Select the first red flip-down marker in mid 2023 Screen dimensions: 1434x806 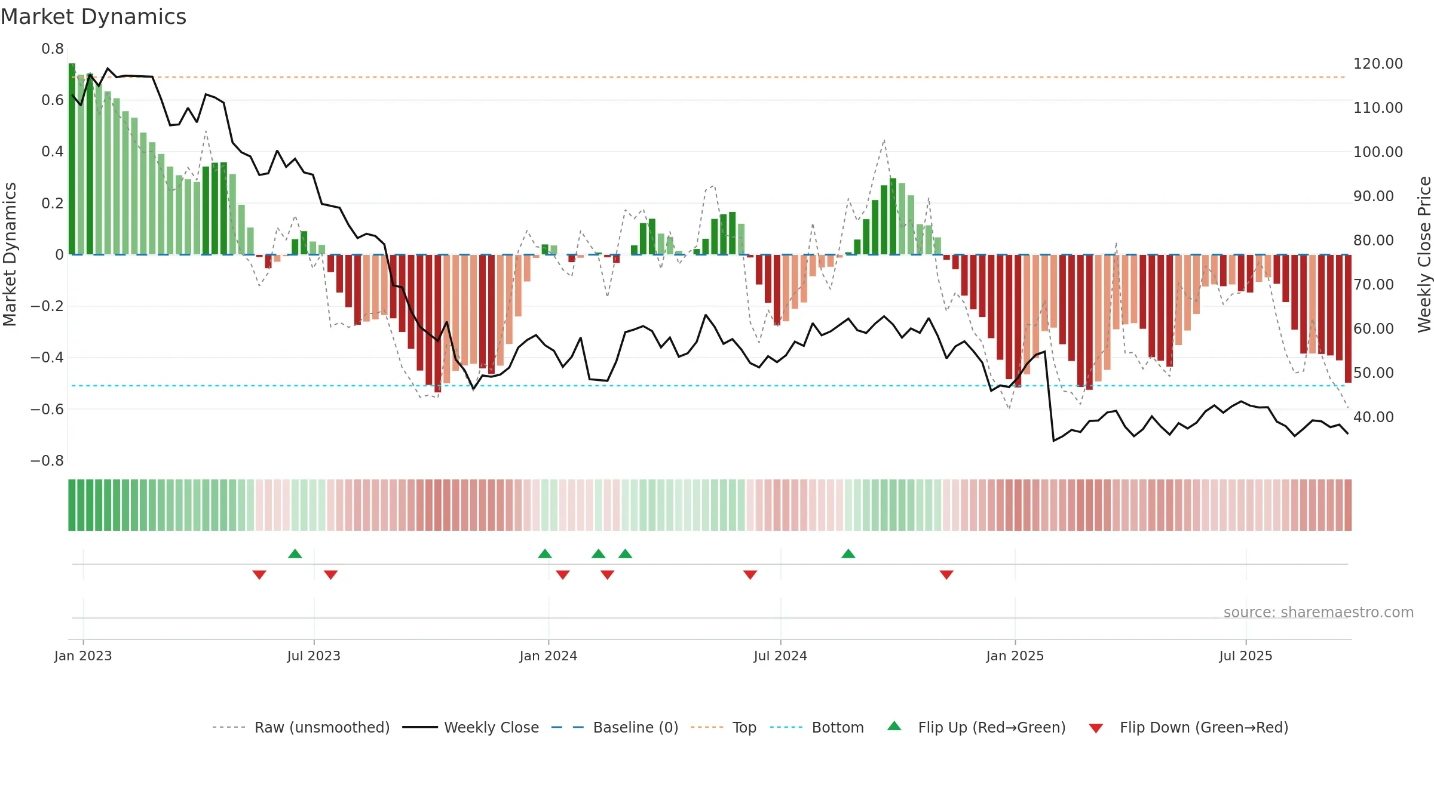[259, 574]
